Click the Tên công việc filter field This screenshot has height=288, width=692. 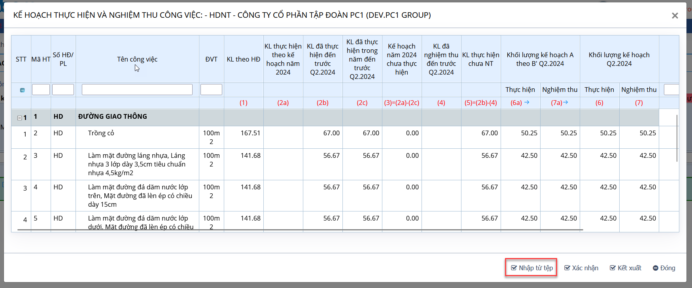(x=137, y=90)
